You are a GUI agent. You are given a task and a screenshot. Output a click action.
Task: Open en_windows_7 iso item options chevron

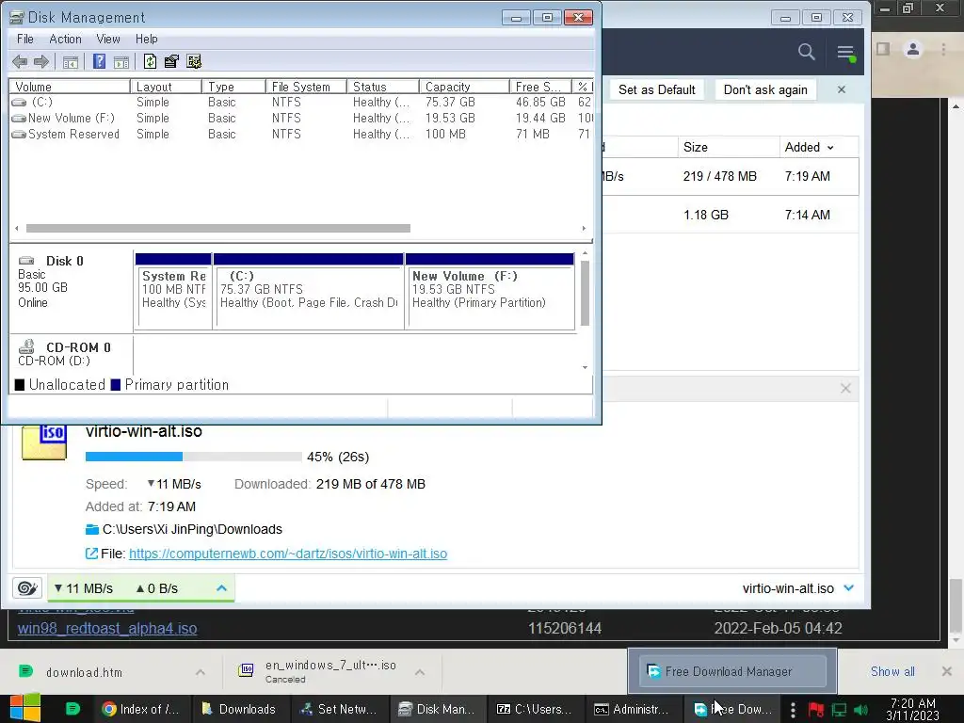[420, 672]
